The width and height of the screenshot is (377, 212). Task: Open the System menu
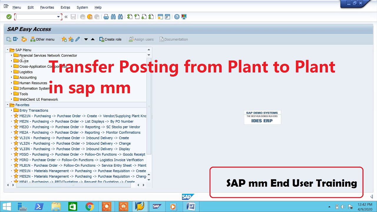(82, 7)
